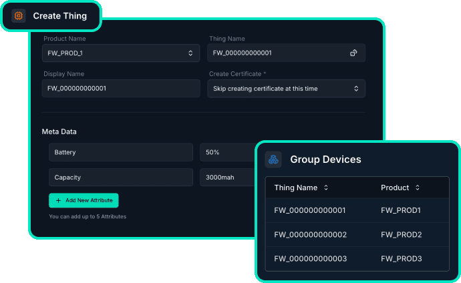Click the Create Thing header tab
Viewport: 461px width, 283px height.
(x=51, y=16)
